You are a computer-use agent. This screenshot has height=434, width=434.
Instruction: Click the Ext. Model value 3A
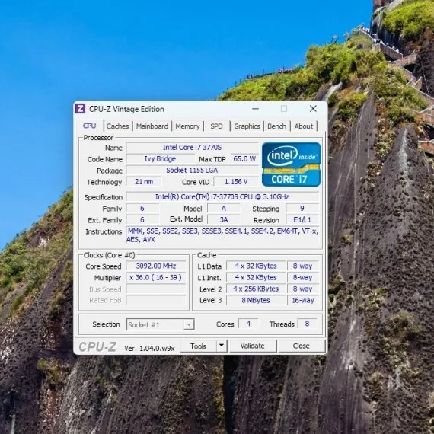[224, 219]
